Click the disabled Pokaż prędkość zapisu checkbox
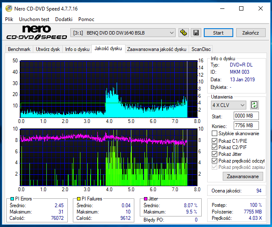Viewport: 272px width, 227px height. (214, 167)
